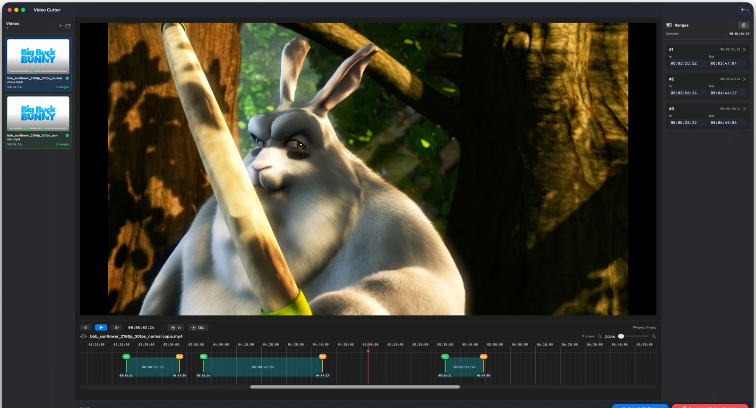Click the orange Out marker at 04:44:17
Screen dimensions: 756x408
(x=323, y=357)
